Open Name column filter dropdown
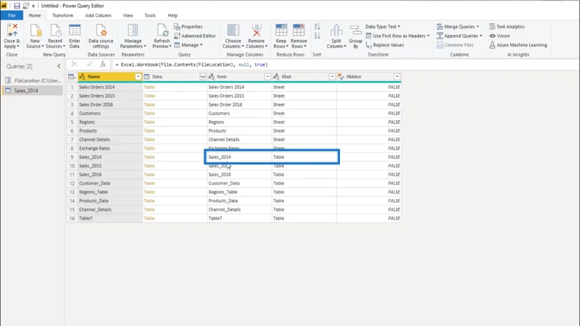This screenshot has height=326, width=580. pos(138,77)
